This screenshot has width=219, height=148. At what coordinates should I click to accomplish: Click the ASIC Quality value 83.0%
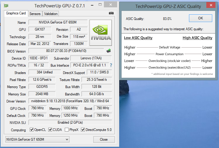pyautogui.click(x=167, y=19)
